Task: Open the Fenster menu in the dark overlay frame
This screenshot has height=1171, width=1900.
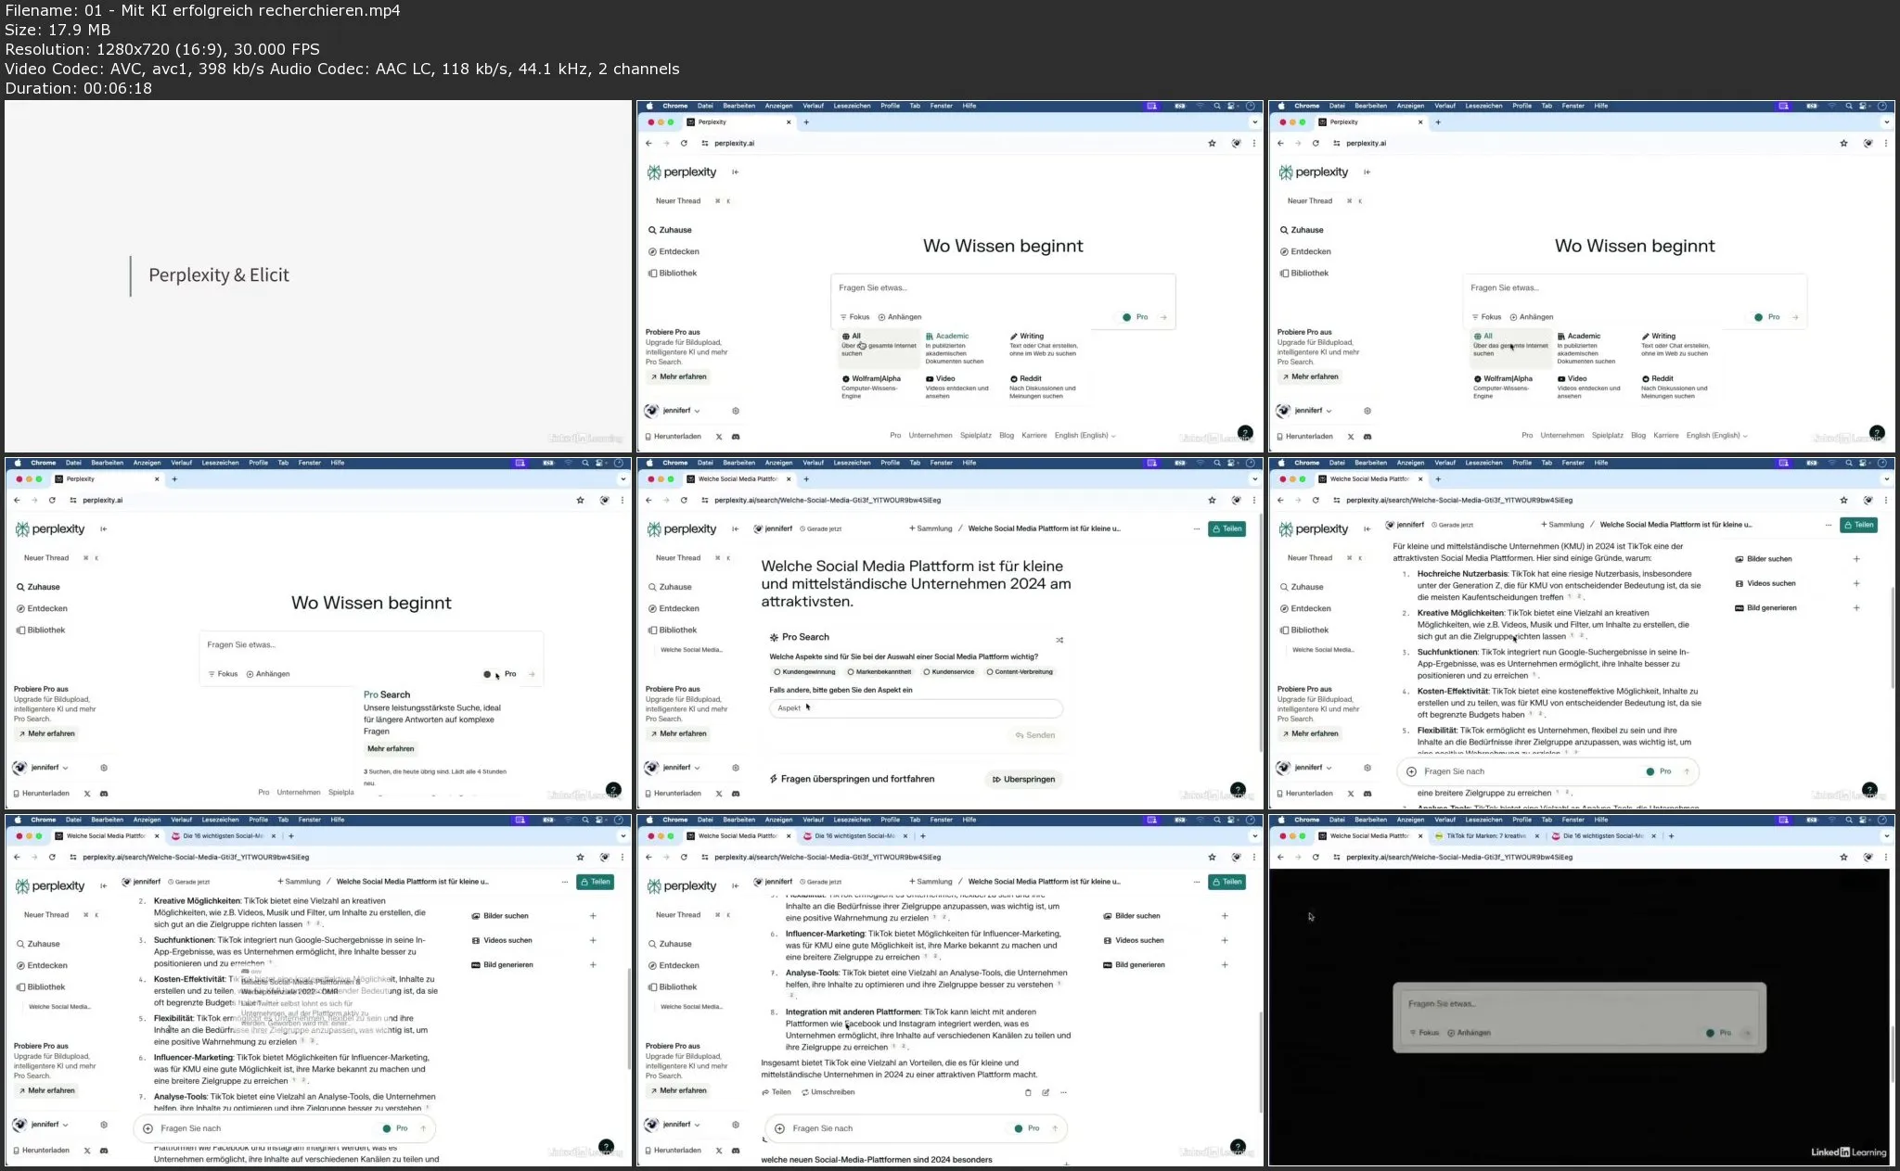Action: [x=1573, y=820]
